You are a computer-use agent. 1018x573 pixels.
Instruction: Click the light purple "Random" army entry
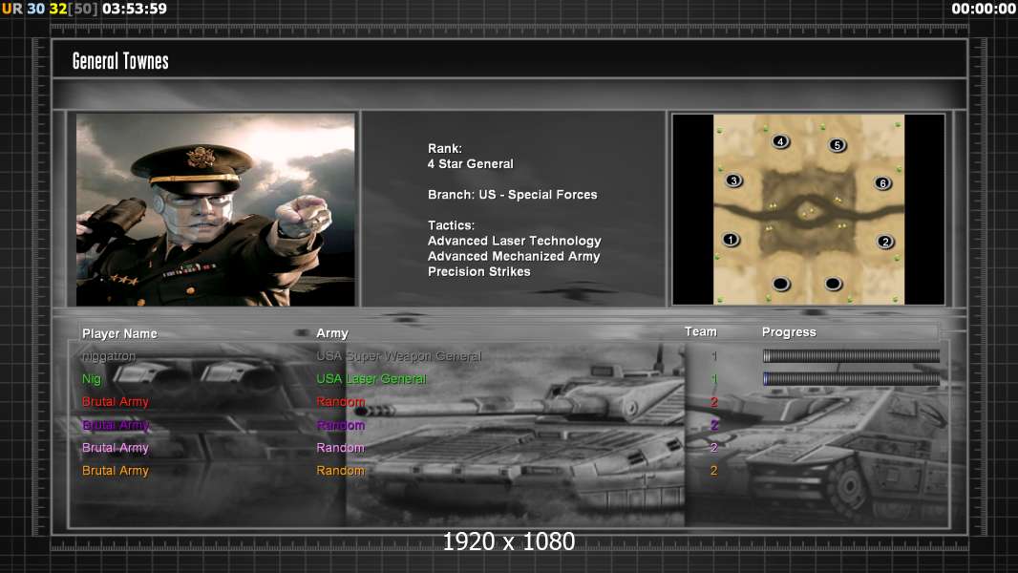(x=340, y=448)
